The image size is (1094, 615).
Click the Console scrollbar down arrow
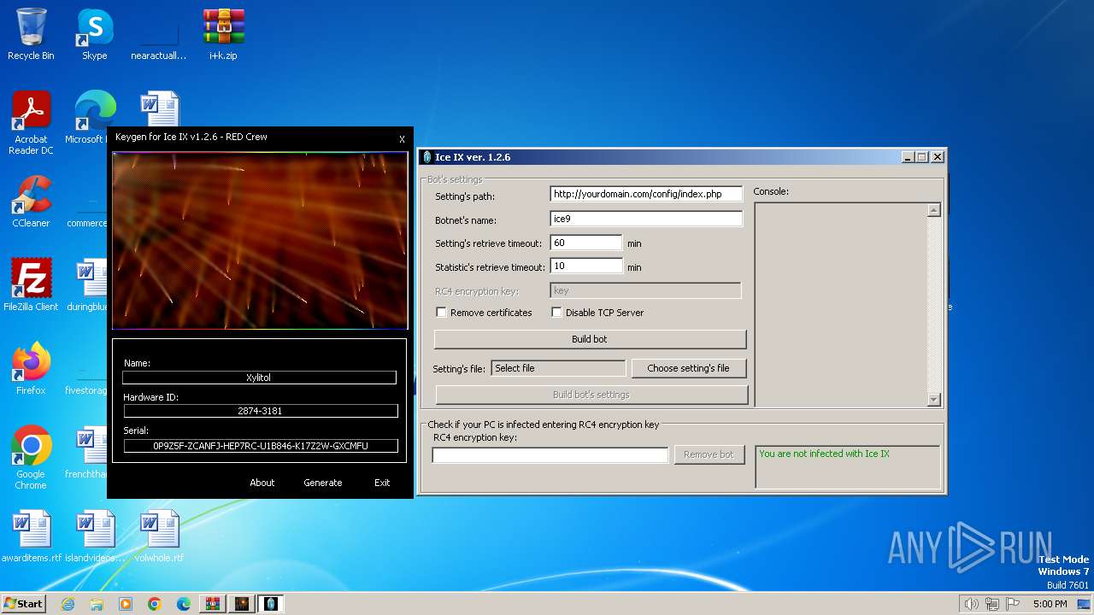pyautogui.click(x=933, y=399)
